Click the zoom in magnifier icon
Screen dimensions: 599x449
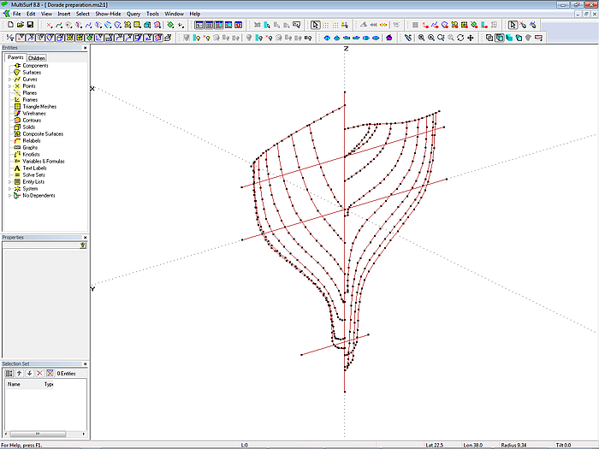tap(430, 38)
